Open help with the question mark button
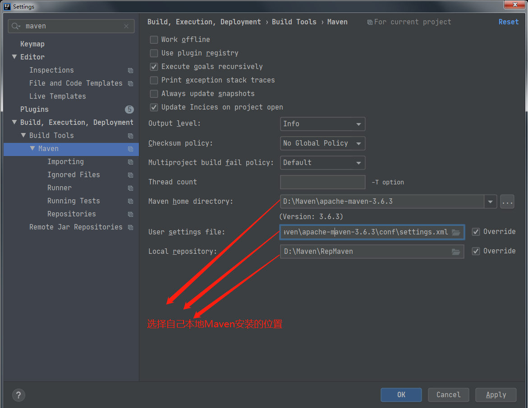Viewport: 528px width, 408px height. pos(18,395)
